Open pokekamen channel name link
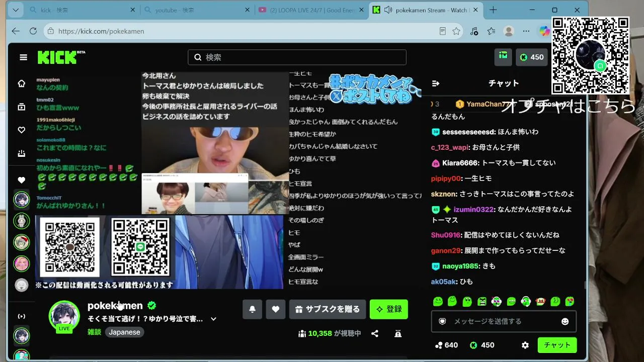Screen dimensions: 644x362 [115, 306]
